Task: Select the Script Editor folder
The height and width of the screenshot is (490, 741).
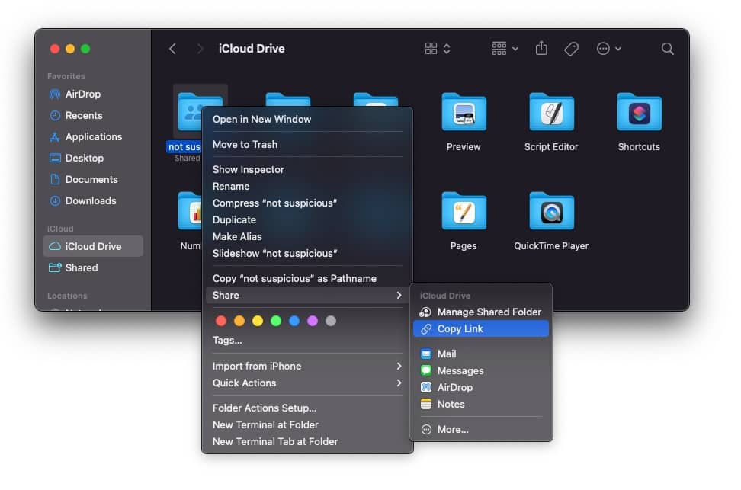Action: [x=551, y=113]
